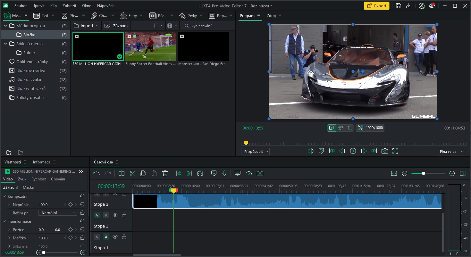Add a marker in the timeline toolbar
Screen dimensions: 471x257
pos(214,173)
